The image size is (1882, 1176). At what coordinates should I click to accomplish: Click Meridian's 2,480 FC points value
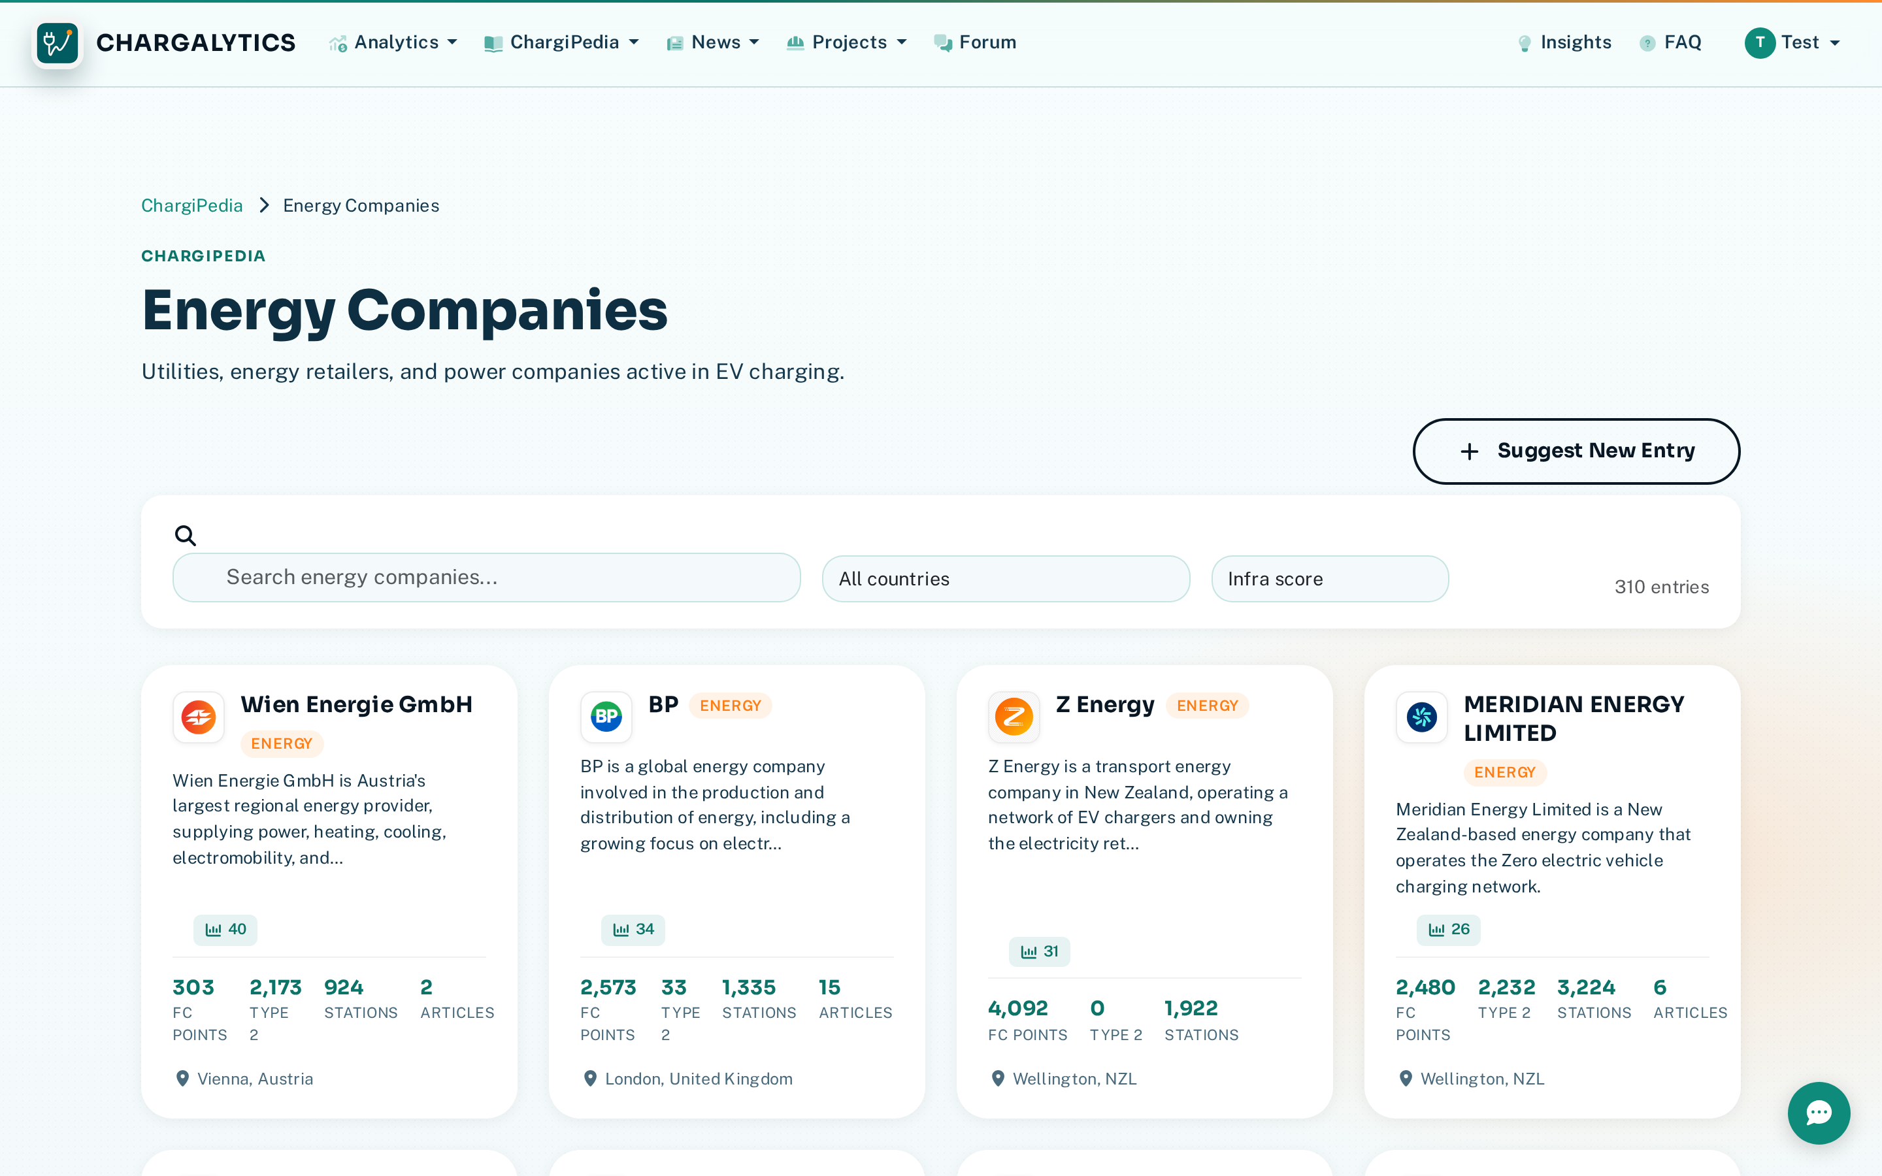pos(1425,987)
